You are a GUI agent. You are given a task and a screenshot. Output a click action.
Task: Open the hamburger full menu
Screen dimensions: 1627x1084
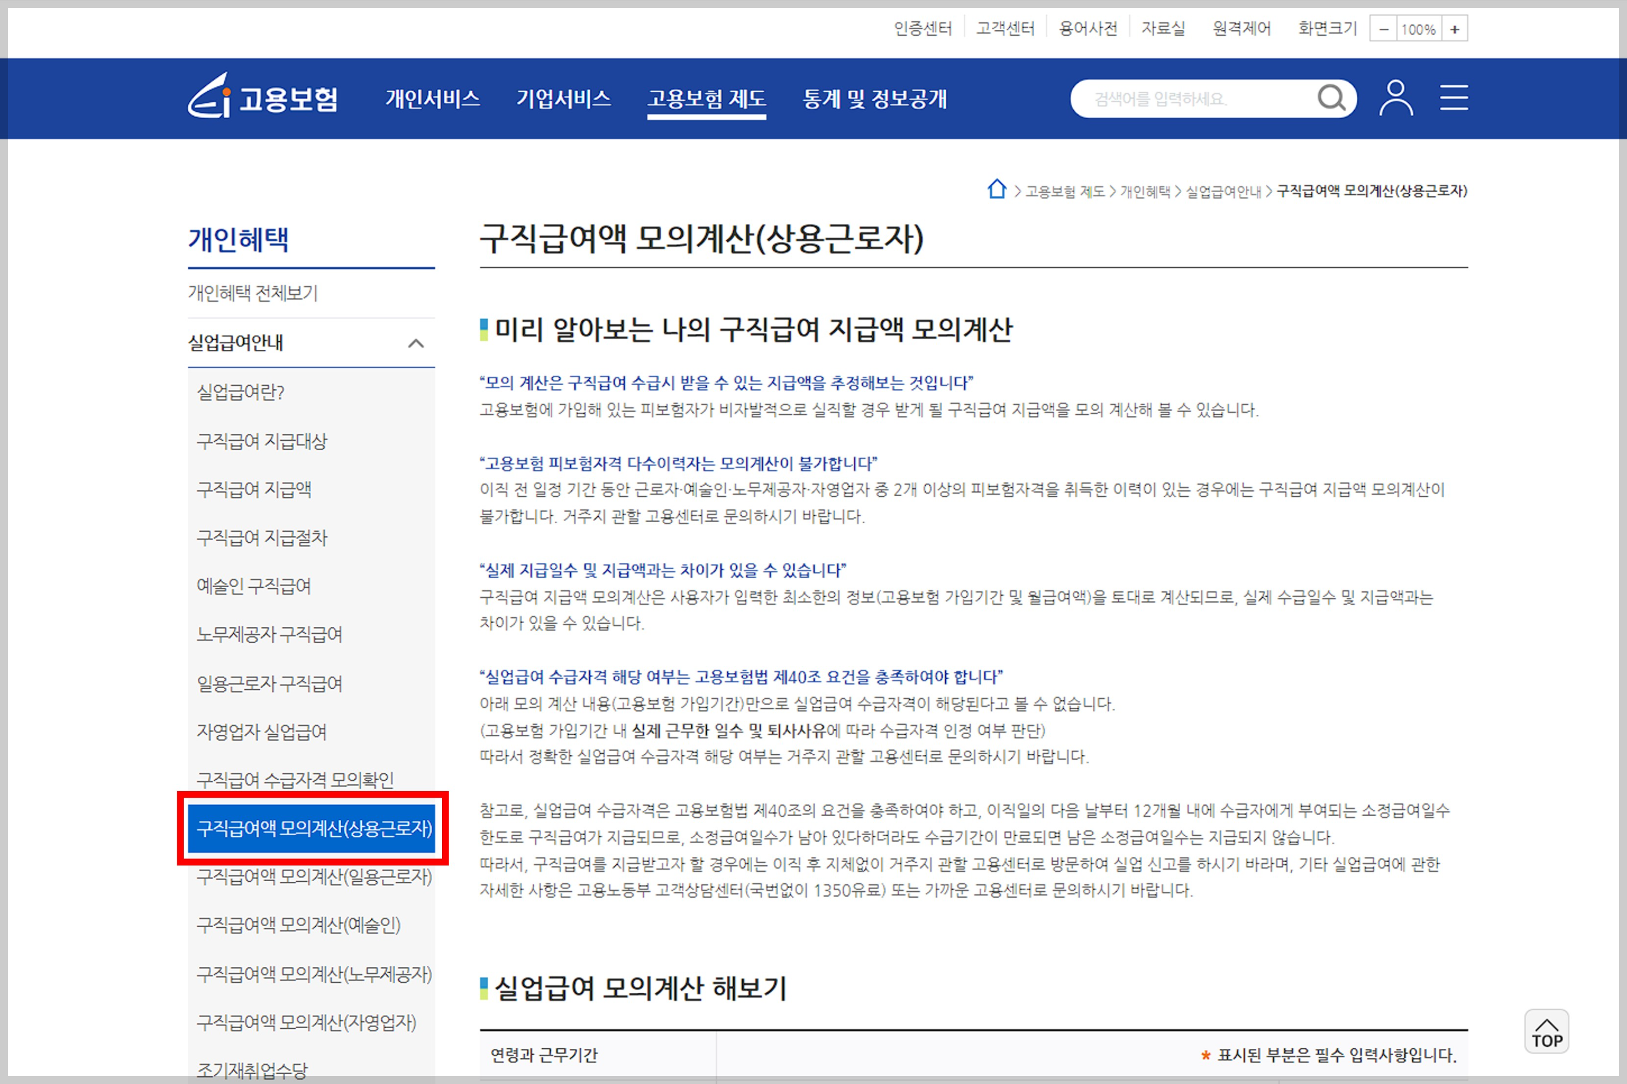tap(1453, 98)
